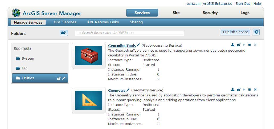Open Geometry permissions via the person icon
Image resolution: width=274 pixels, height=129 pixels.
coord(232,90)
